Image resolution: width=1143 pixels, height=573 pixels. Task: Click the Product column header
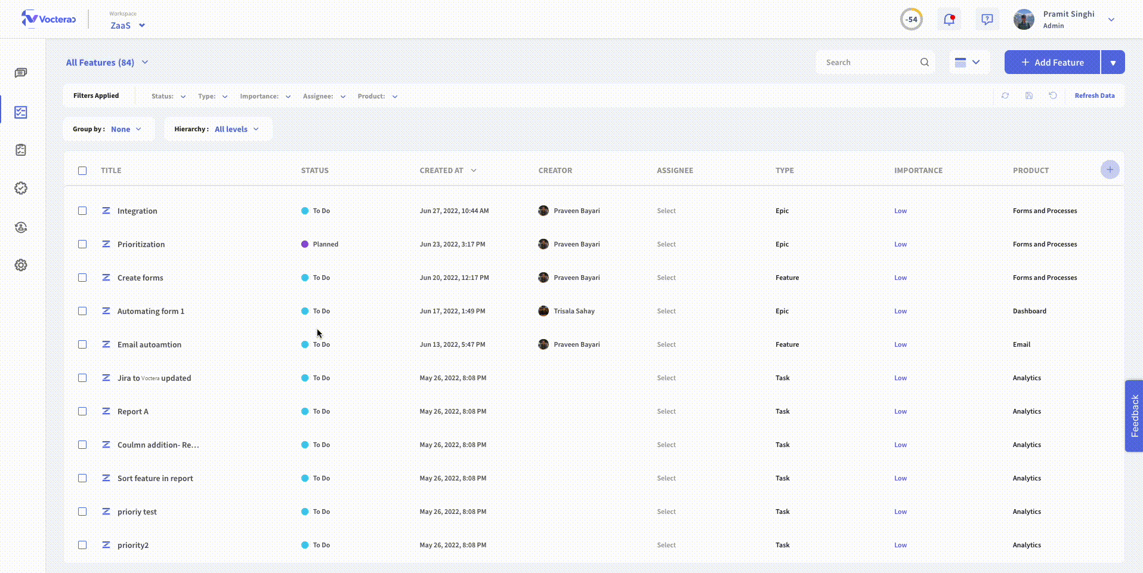1031,170
